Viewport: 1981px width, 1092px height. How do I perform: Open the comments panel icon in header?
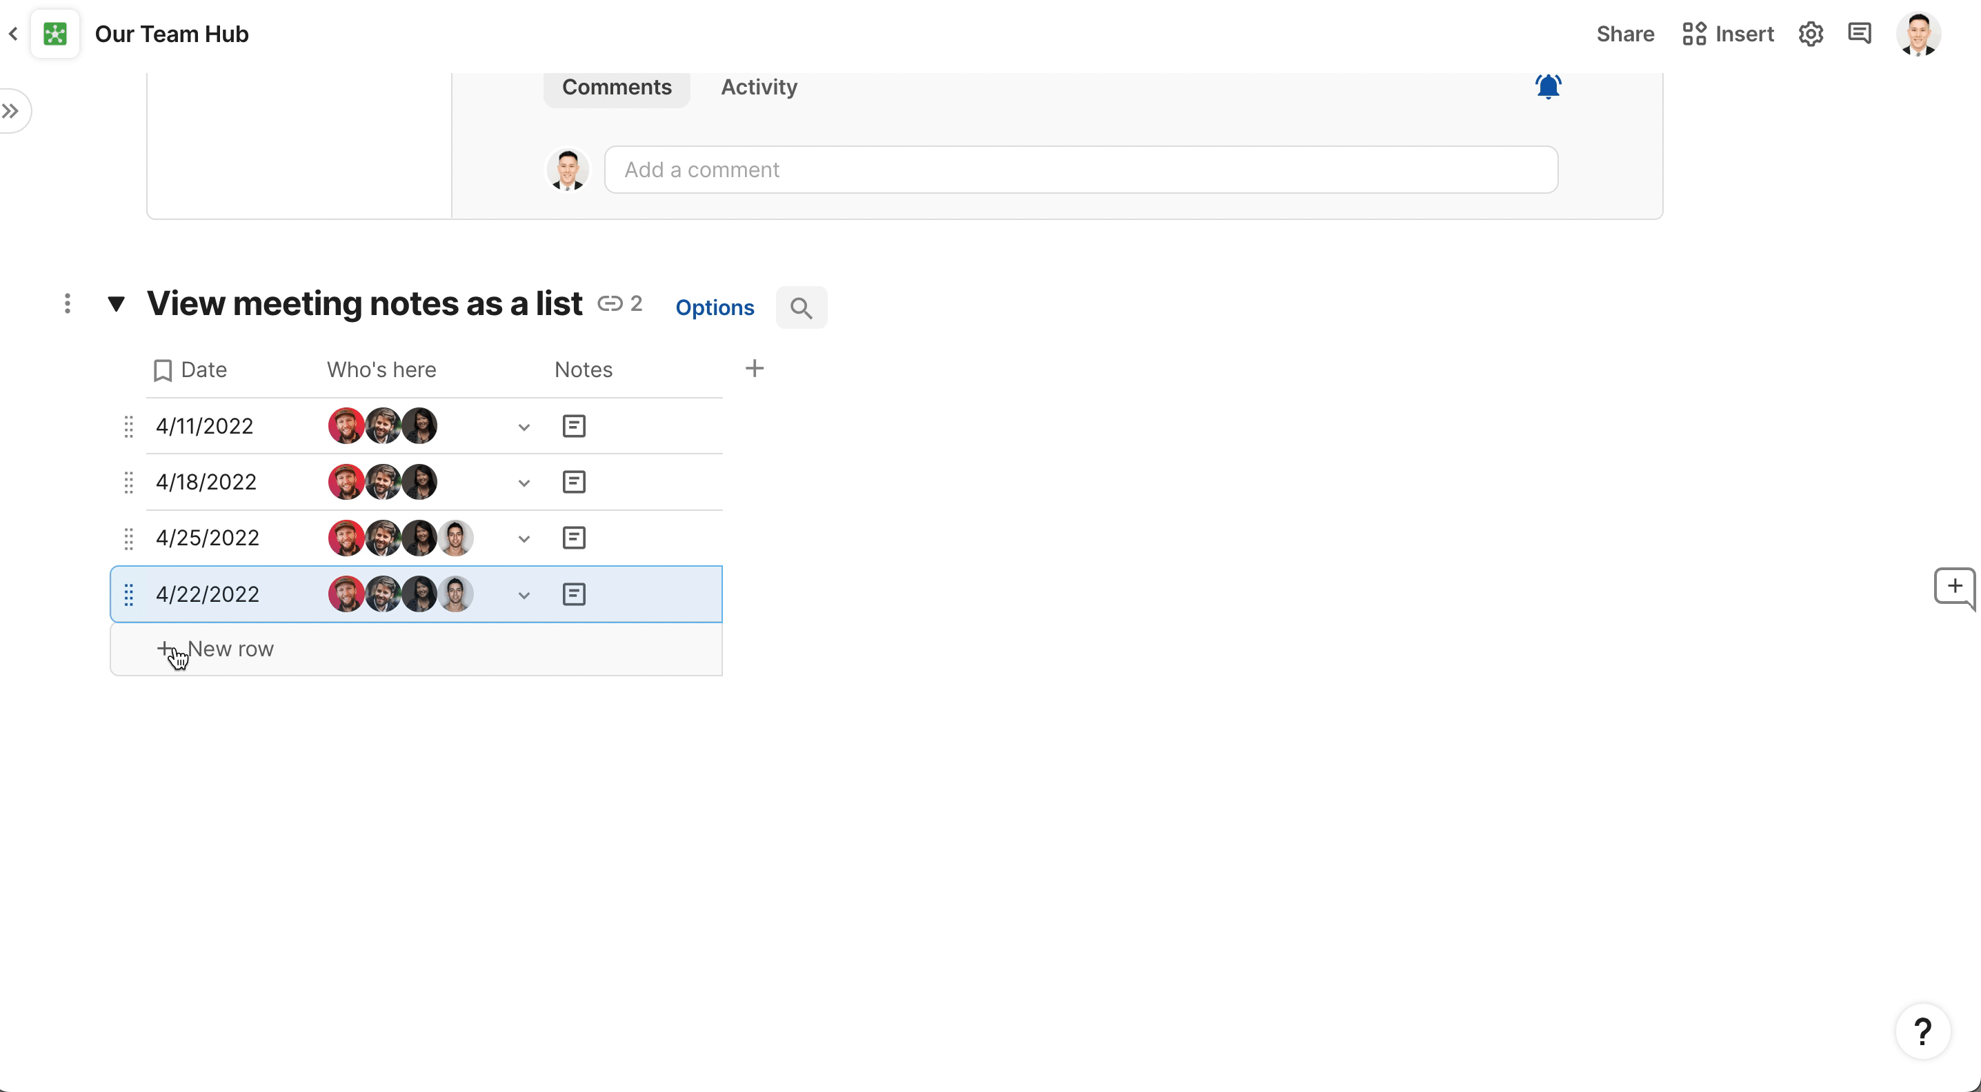tap(1860, 34)
